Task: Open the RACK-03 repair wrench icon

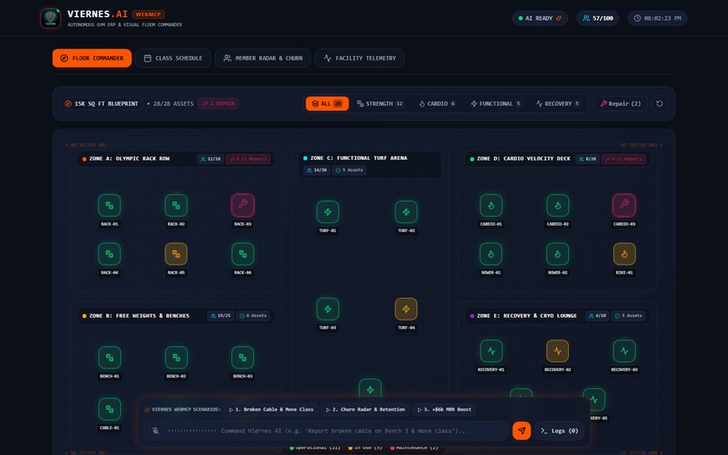Action: pyautogui.click(x=243, y=205)
